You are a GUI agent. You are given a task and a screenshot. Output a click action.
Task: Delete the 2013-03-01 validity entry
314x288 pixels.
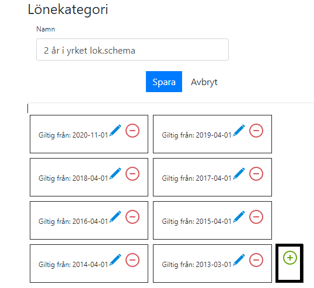coord(256,260)
